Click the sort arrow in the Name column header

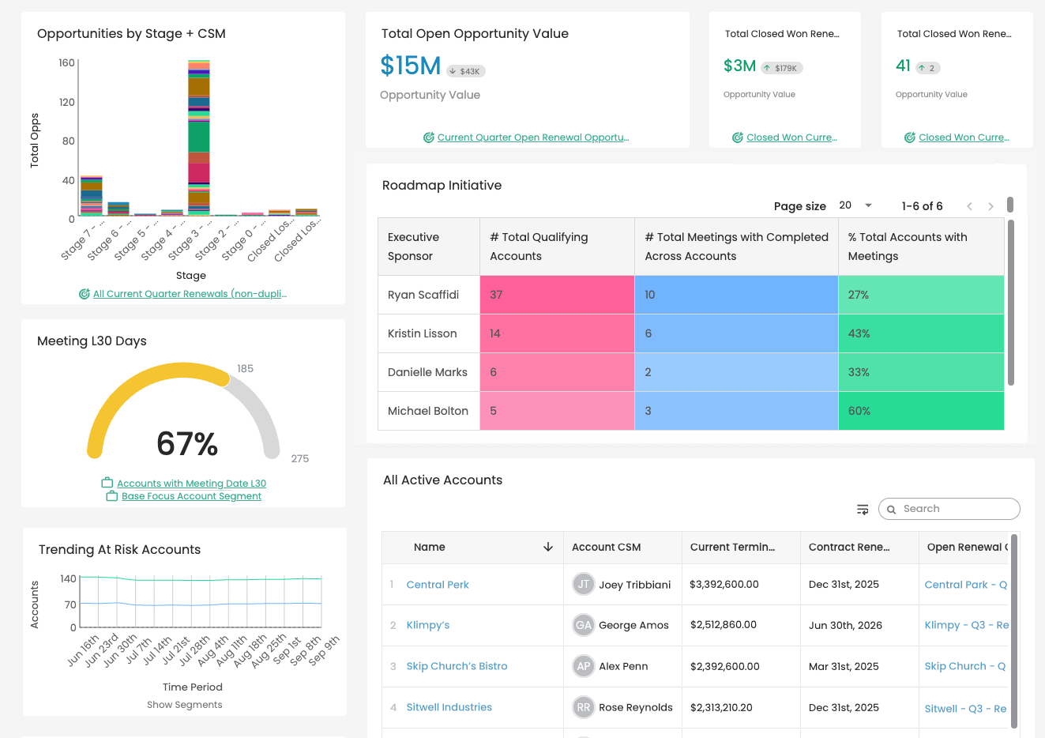(x=548, y=547)
